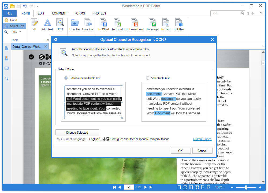Open the To Other conversion dropdown
Screen dimensions: 268x193
(x=179, y=25)
